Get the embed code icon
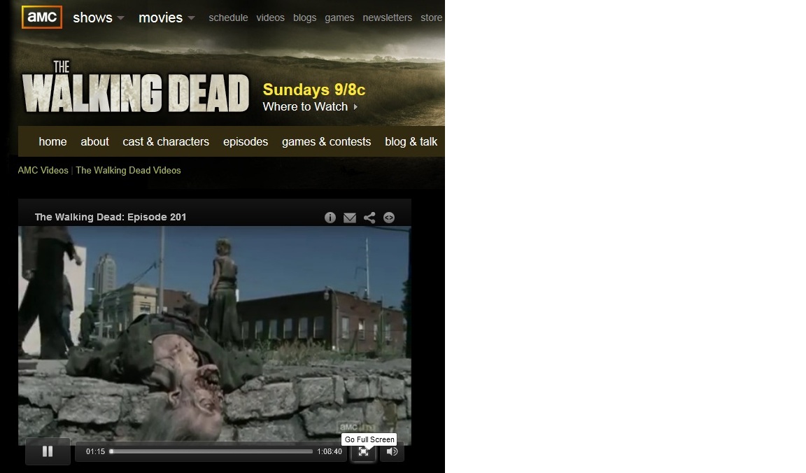806x473 pixels. (389, 218)
